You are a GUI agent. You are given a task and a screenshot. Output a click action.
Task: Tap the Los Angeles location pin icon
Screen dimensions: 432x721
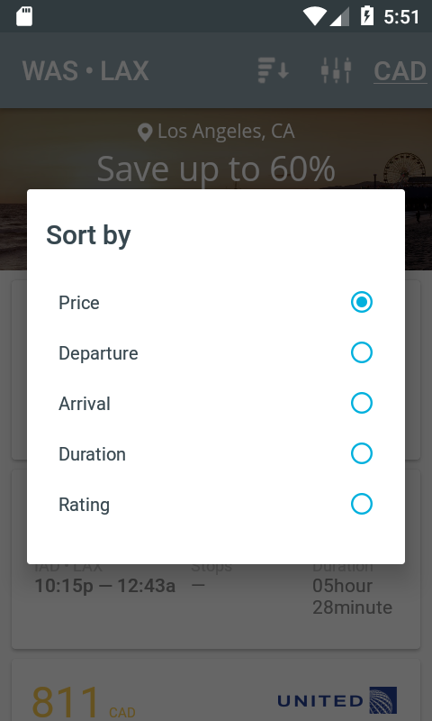(145, 132)
